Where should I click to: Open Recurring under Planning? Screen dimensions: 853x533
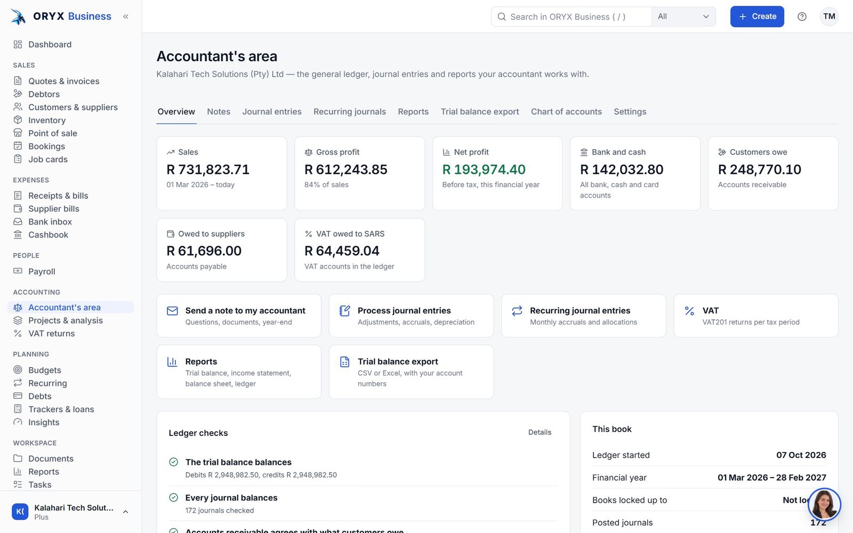[71, 383]
